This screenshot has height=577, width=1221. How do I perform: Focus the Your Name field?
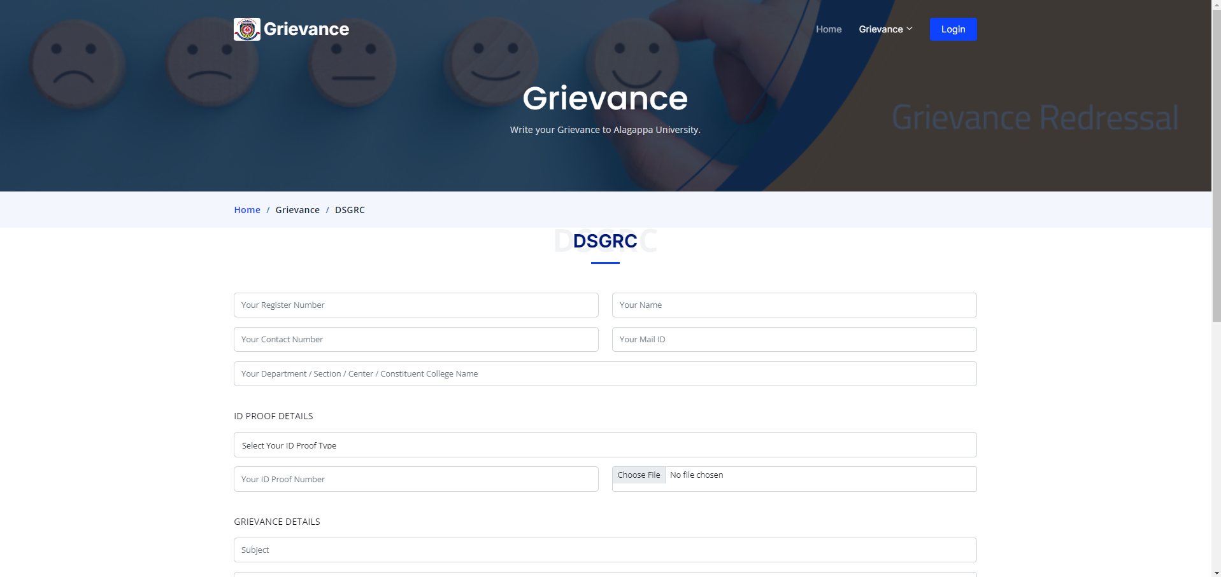coord(794,305)
